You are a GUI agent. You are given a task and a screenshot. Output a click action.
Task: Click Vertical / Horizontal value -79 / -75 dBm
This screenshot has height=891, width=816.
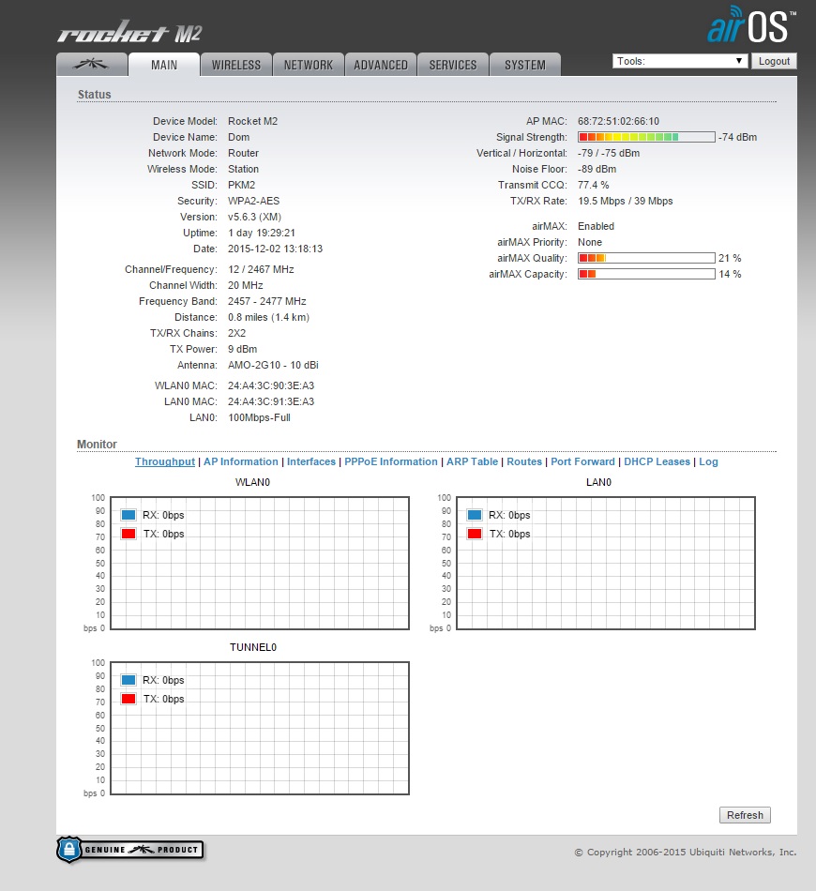coord(609,153)
